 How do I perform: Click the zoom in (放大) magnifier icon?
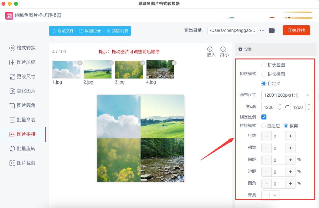pyautogui.click(x=210, y=49)
